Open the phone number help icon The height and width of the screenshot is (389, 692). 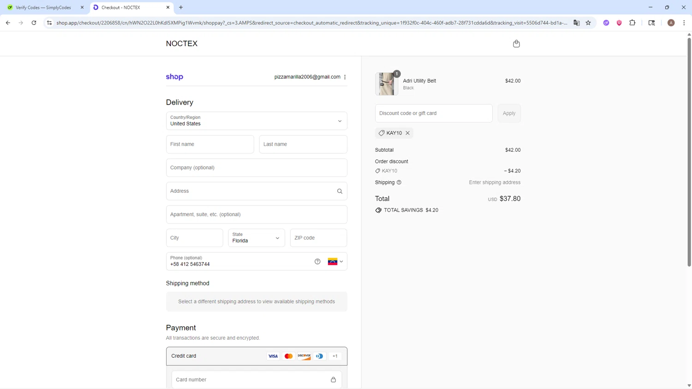tap(317, 261)
